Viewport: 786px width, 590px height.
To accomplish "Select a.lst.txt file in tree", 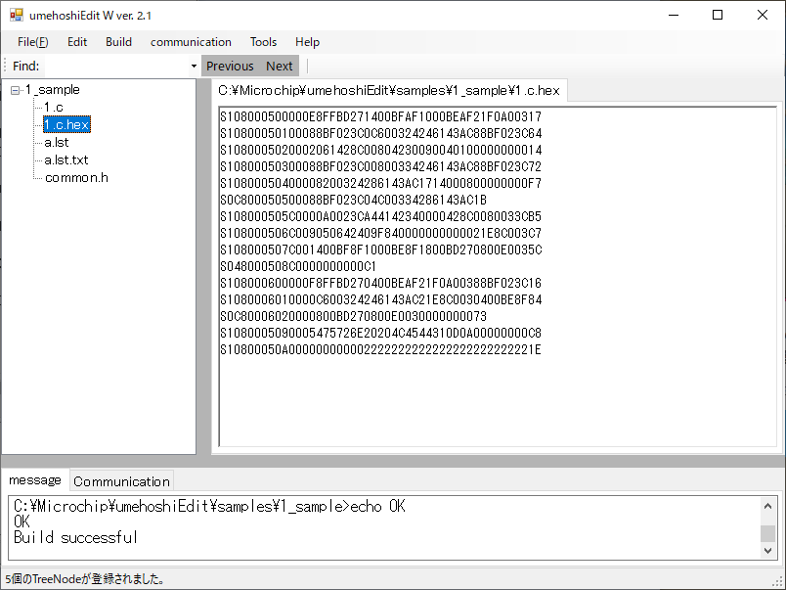I will click(66, 160).
